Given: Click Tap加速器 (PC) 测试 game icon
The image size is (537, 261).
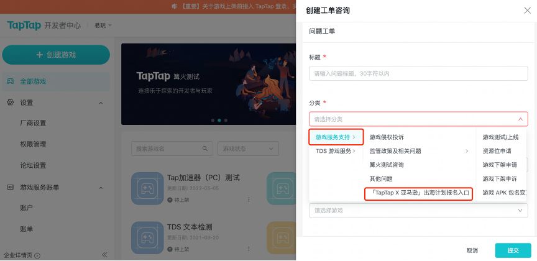Looking at the screenshot, I should [x=147, y=188].
